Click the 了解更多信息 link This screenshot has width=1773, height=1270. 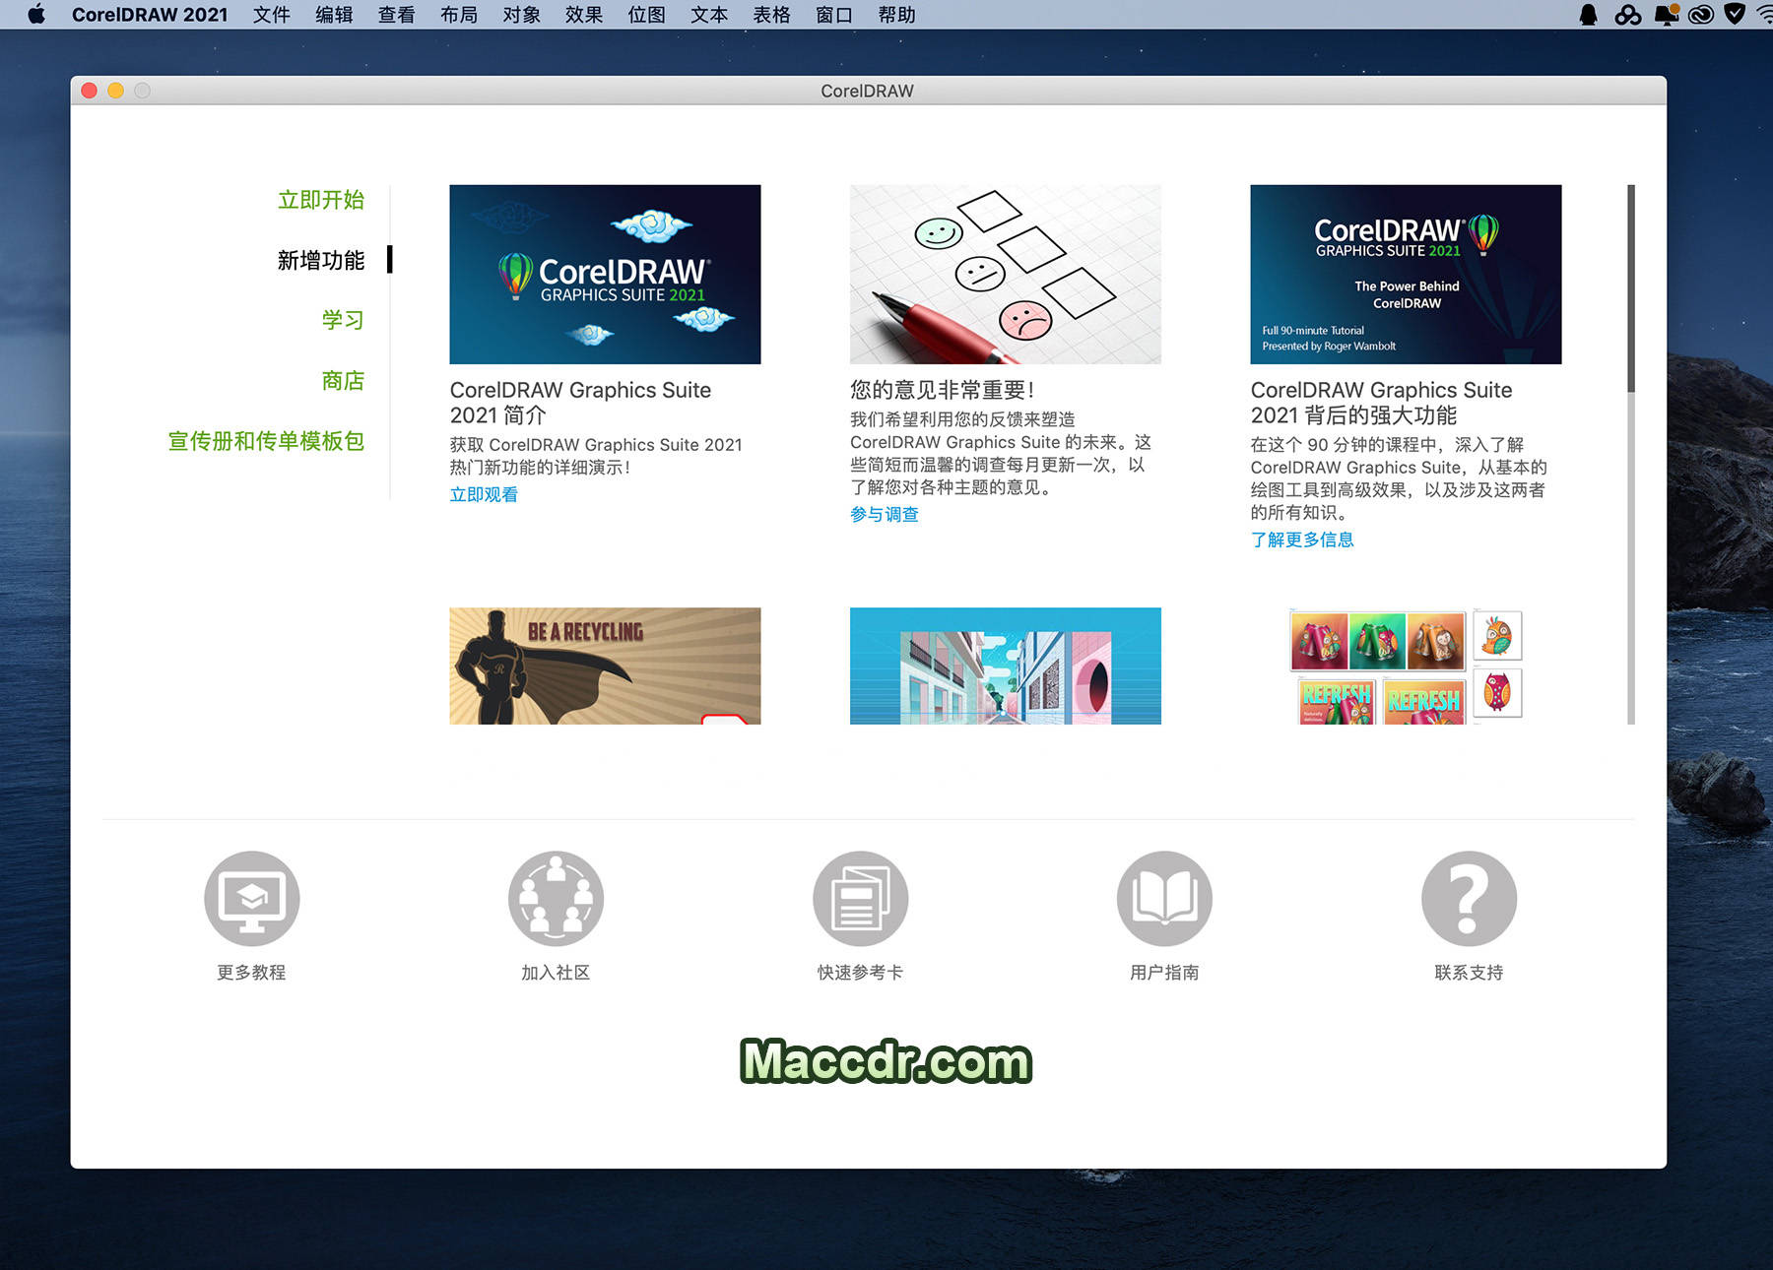[x=1302, y=540]
